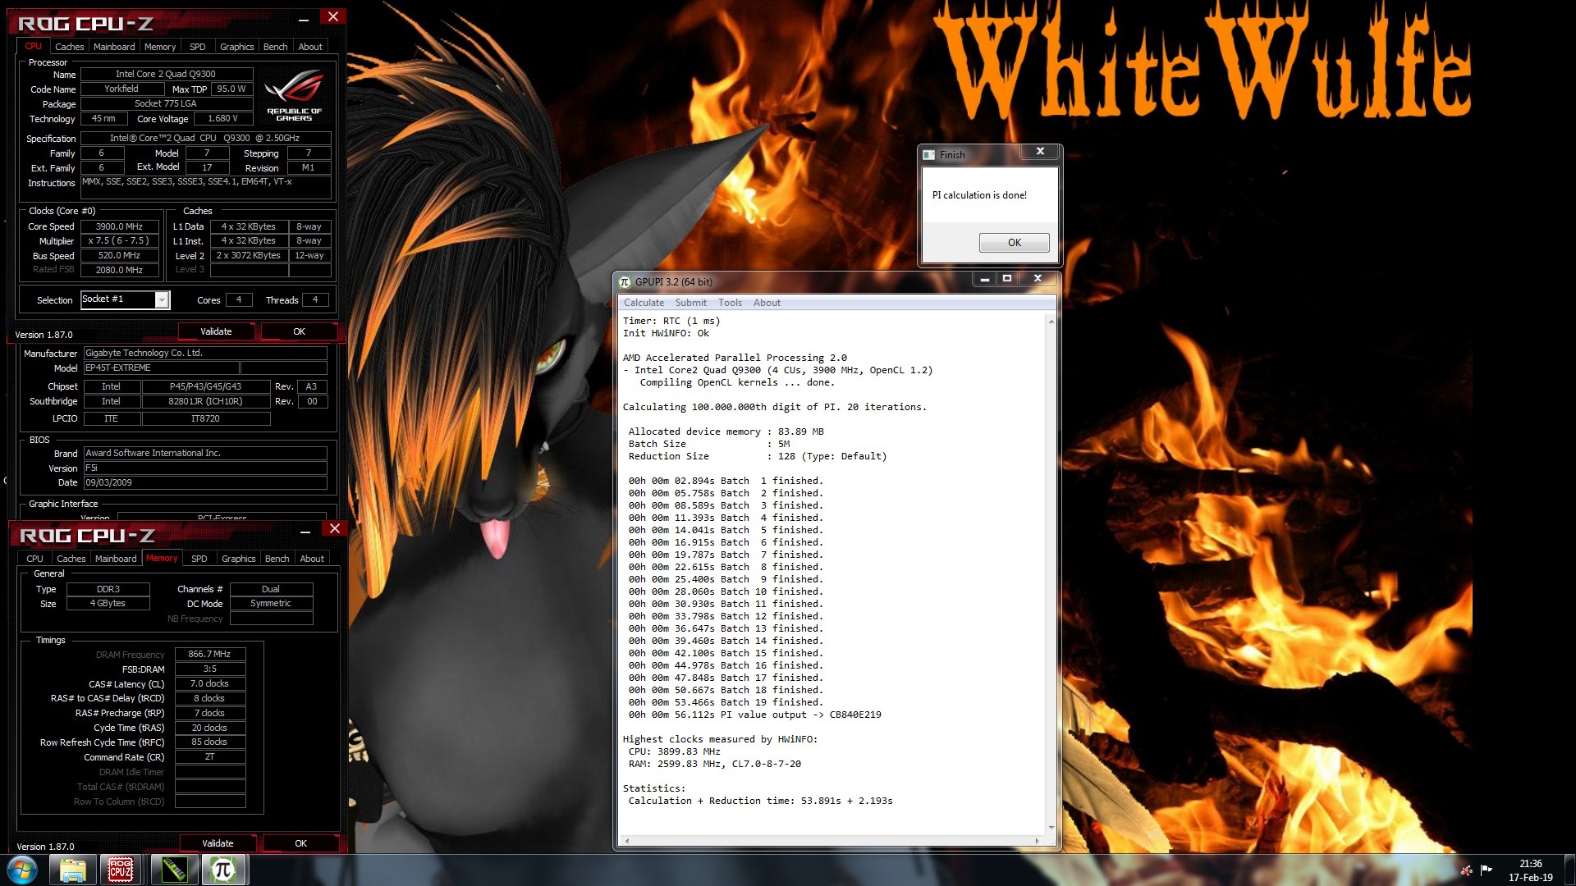Activate ROG CPU-Z taskbar icon

(121, 870)
